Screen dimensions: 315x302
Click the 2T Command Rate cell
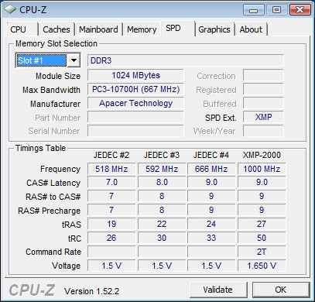click(x=262, y=252)
